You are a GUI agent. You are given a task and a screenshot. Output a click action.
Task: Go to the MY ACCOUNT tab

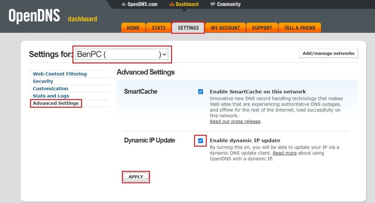click(225, 28)
